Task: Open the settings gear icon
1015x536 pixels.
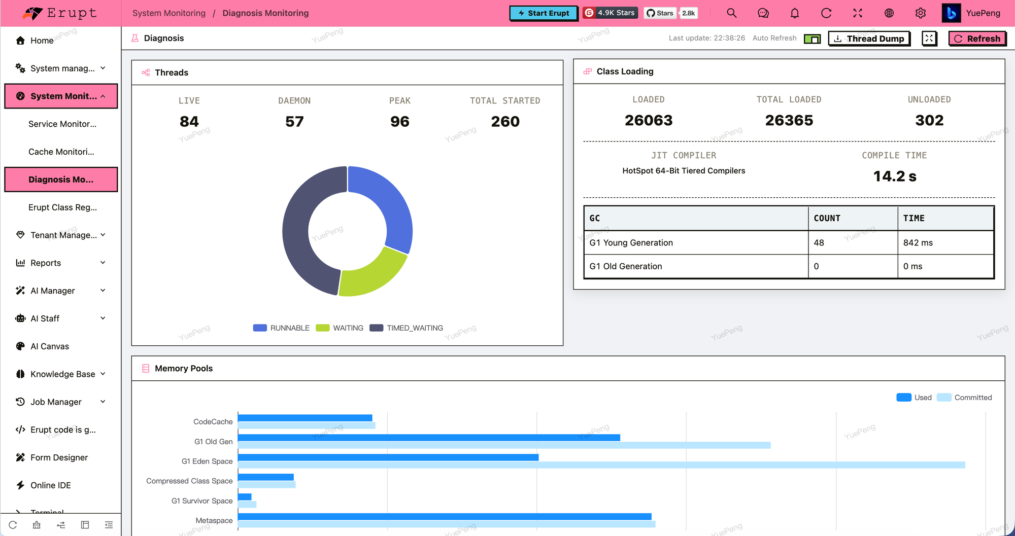Action: click(921, 13)
